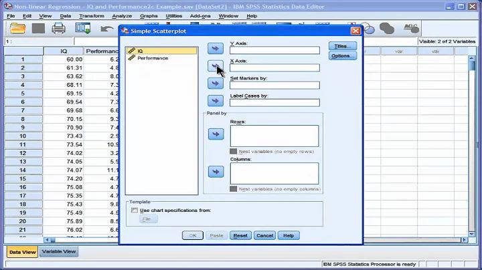The height and width of the screenshot is (270, 482).
Task: Click IQ cell with value 76.02
Action: [x=64, y=230]
